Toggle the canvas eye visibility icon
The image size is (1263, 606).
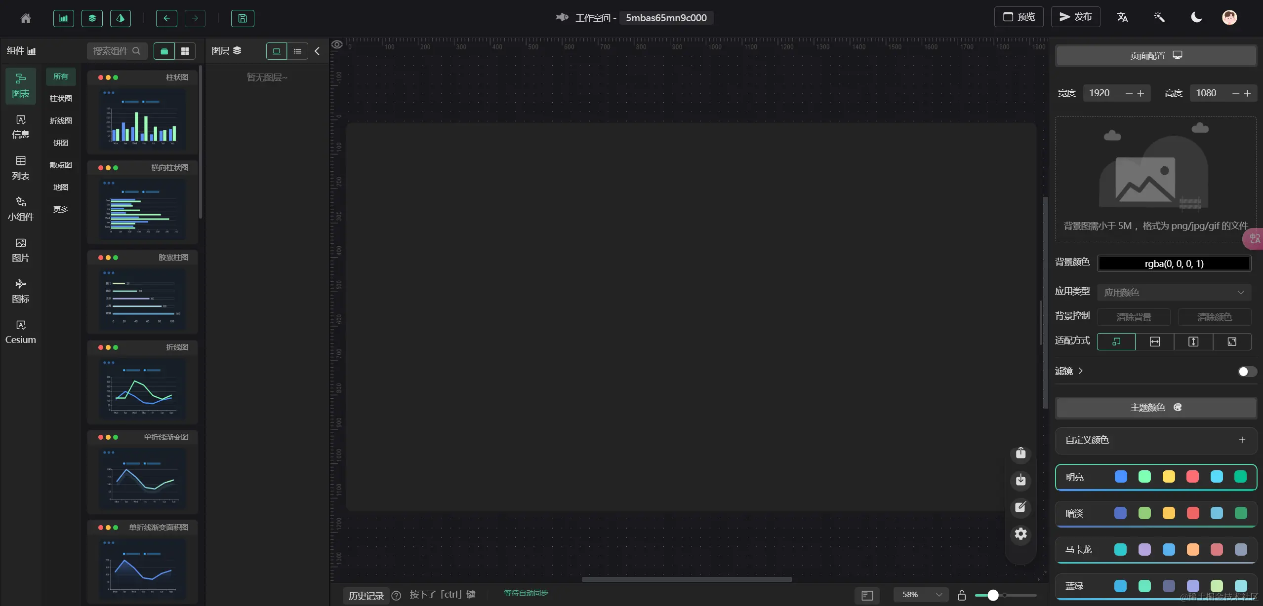coord(337,44)
